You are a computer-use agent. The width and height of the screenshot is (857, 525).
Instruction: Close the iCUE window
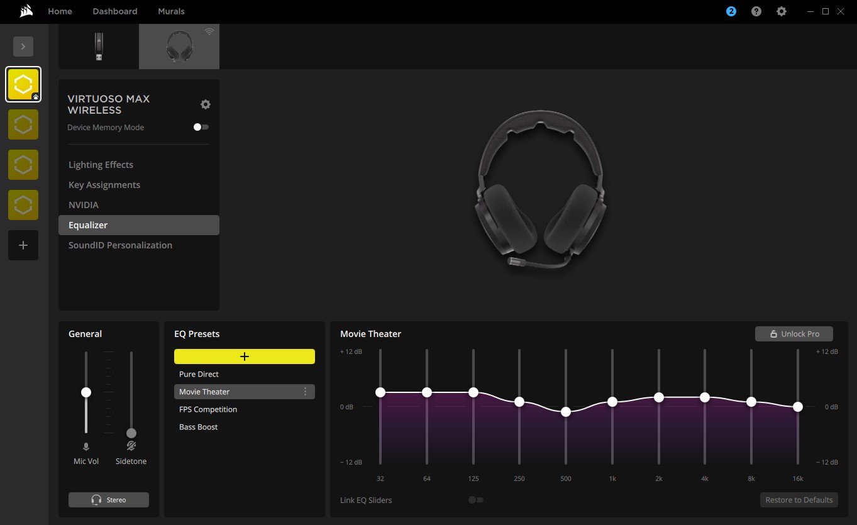click(842, 11)
